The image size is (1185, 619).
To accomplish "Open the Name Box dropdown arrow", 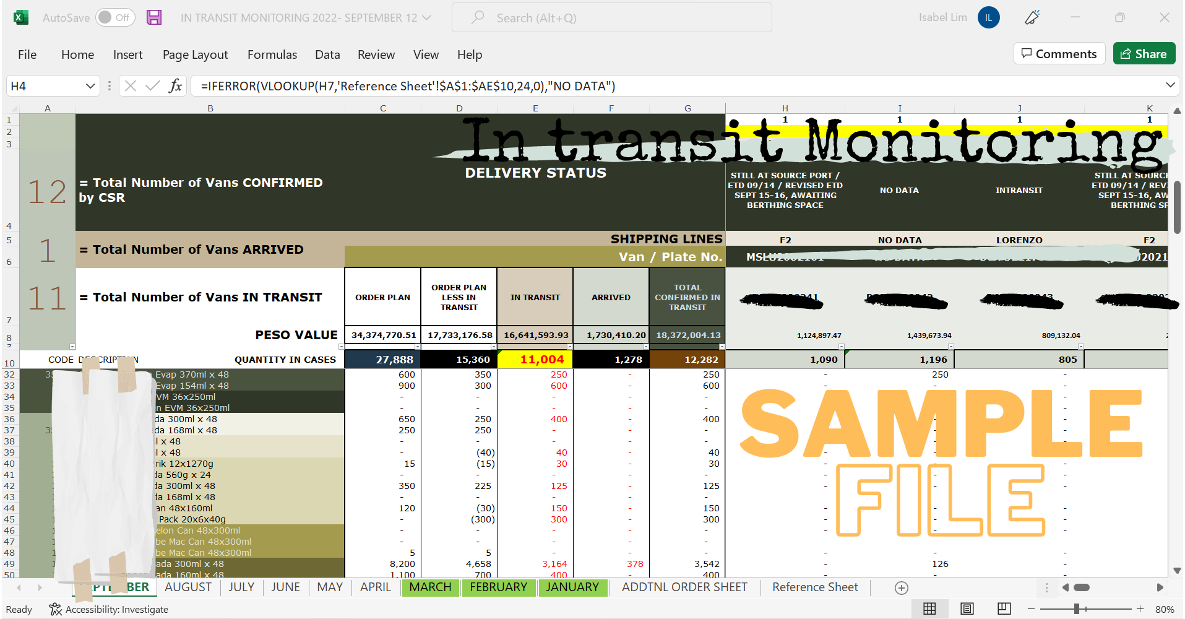I will click(90, 85).
